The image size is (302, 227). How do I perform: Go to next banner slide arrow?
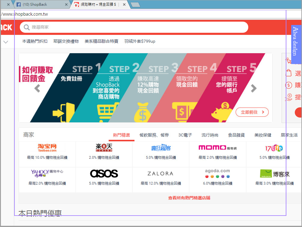[x=254, y=88]
